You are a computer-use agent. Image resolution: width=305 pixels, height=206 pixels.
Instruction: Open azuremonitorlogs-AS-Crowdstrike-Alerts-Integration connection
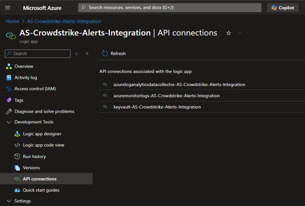pos(167,96)
